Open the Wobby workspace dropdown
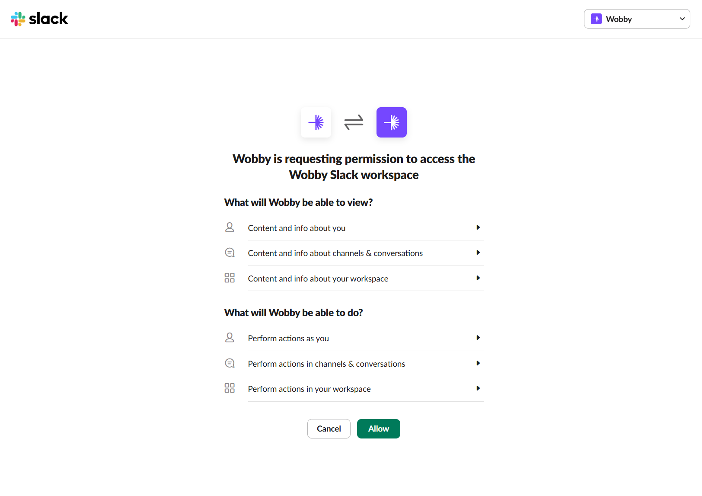 click(637, 19)
